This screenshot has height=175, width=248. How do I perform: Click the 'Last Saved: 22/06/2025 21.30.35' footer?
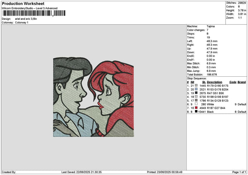[x=81, y=172]
